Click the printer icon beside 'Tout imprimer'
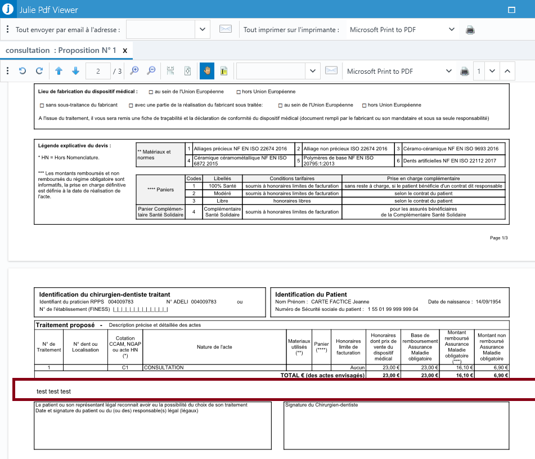 tap(470, 30)
